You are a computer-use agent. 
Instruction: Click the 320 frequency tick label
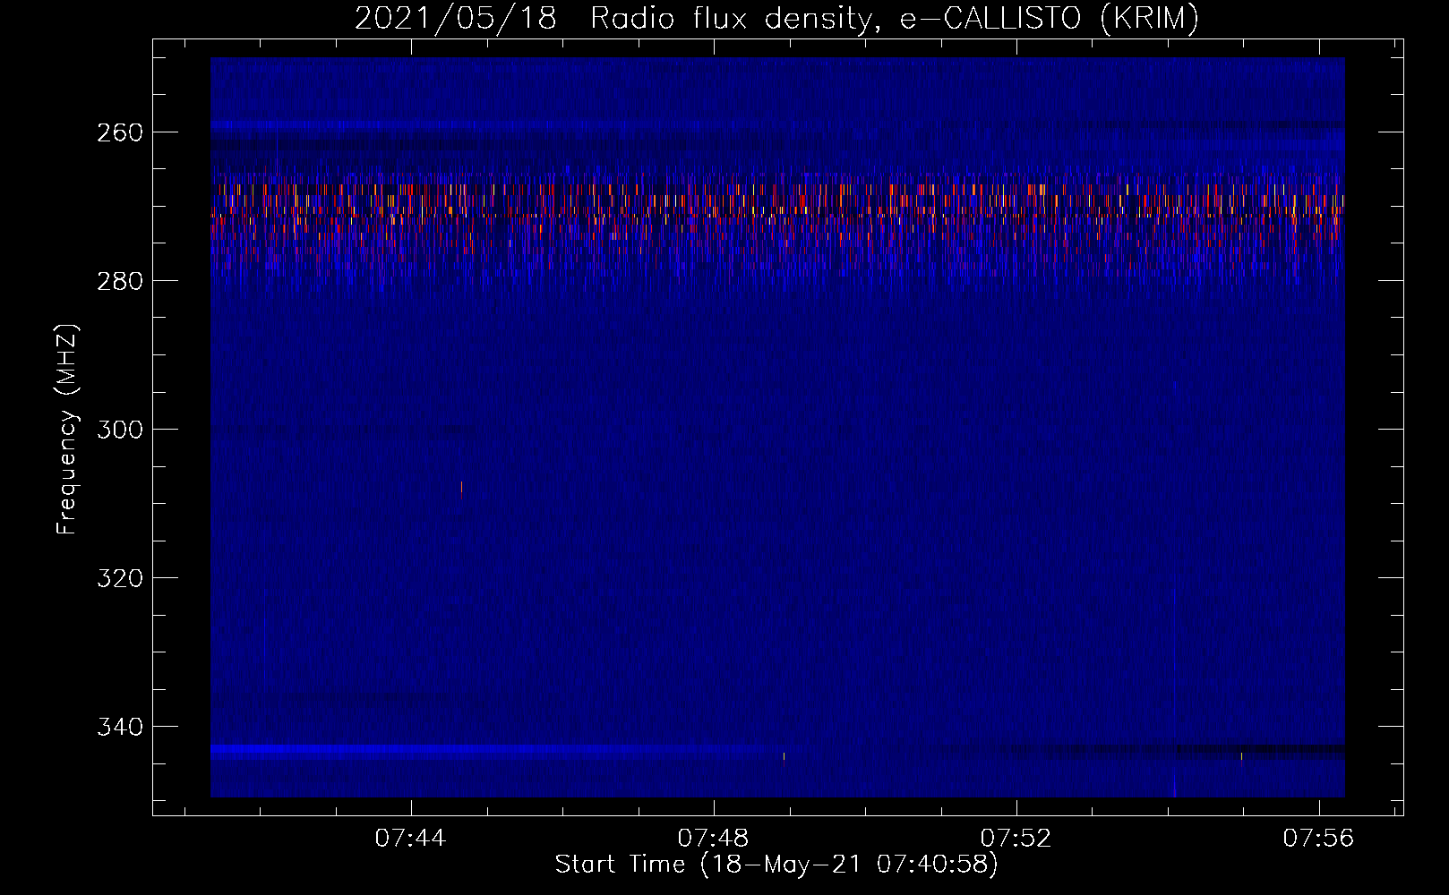(119, 578)
